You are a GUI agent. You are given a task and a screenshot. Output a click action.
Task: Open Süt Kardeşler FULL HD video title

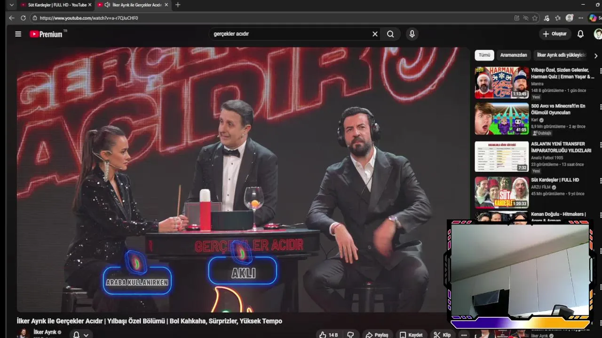555,180
